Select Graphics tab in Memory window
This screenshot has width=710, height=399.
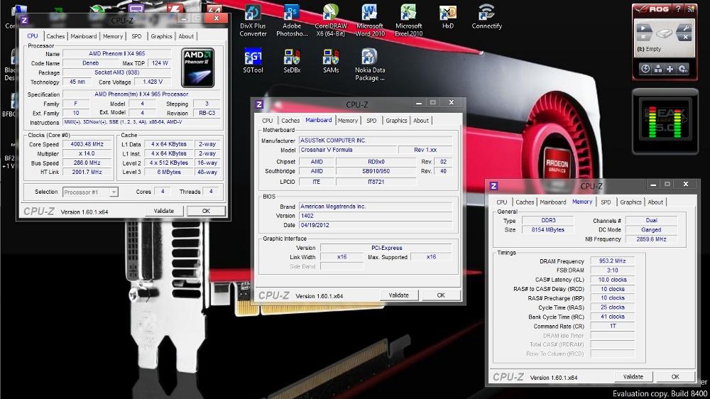[630, 202]
